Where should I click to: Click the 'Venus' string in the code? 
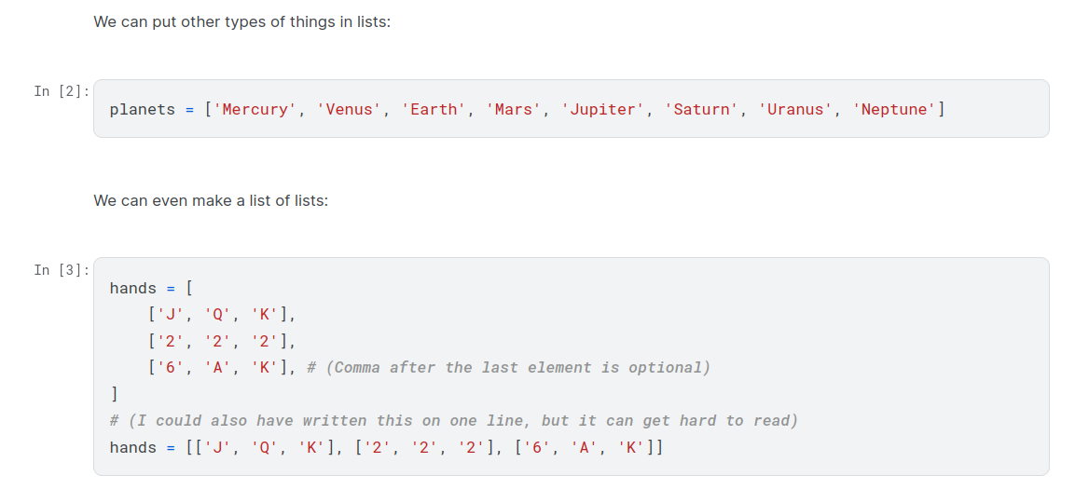(349, 110)
